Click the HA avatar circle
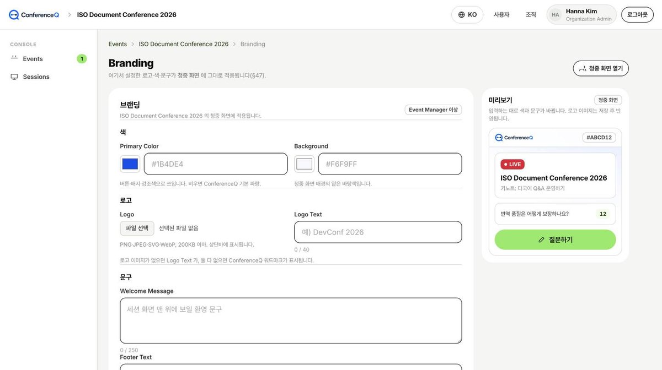The image size is (662, 370). click(555, 15)
